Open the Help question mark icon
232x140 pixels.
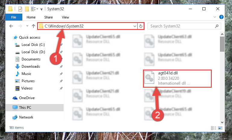point(221,17)
